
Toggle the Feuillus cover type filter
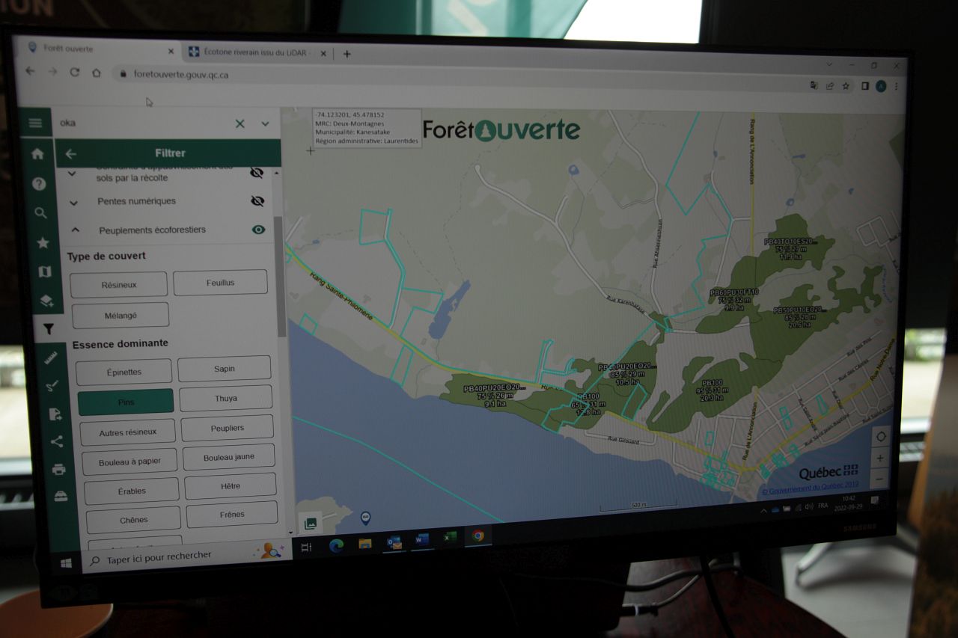coord(220,282)
